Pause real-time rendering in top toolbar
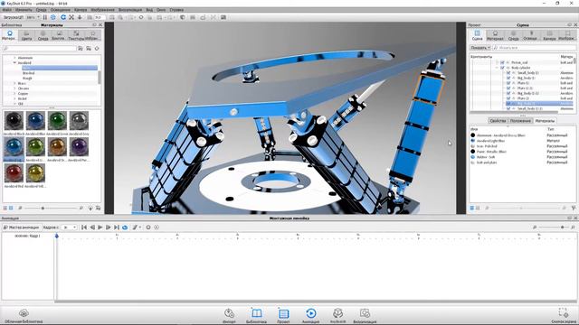This screenshot has height=325, width=579. [x=45, y=17]
